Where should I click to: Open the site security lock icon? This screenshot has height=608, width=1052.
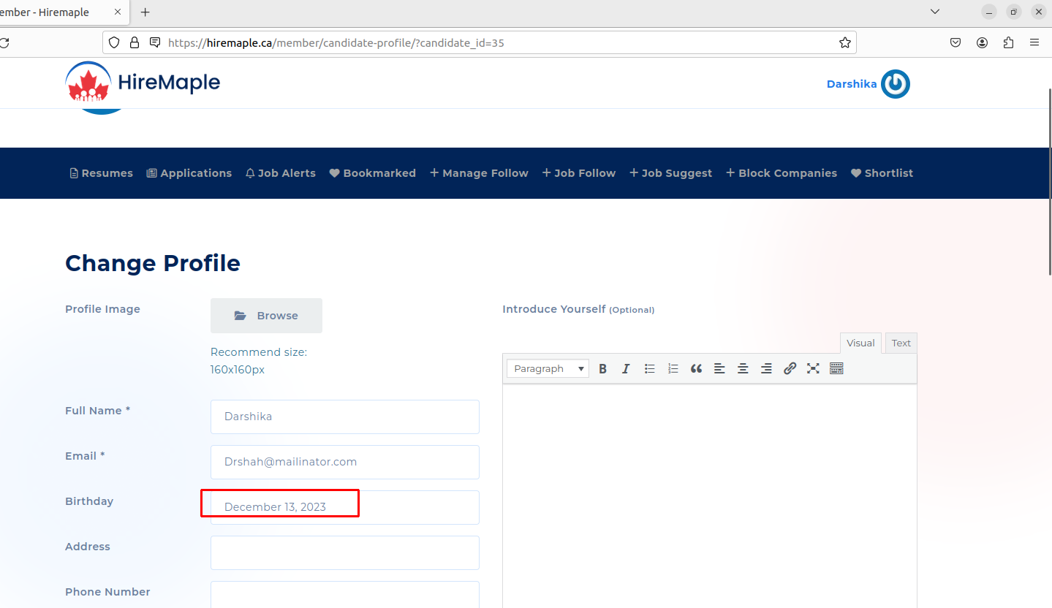click(x=135, y=43)
